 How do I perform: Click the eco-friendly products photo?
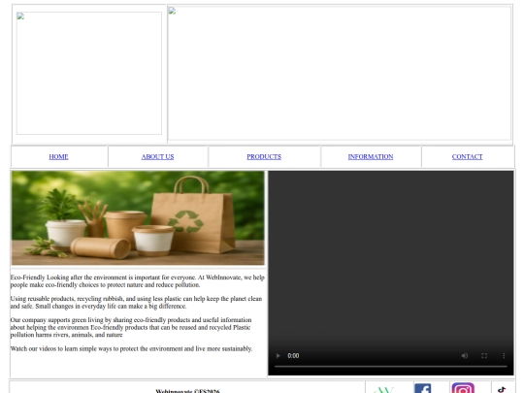(x=138, y=218)
